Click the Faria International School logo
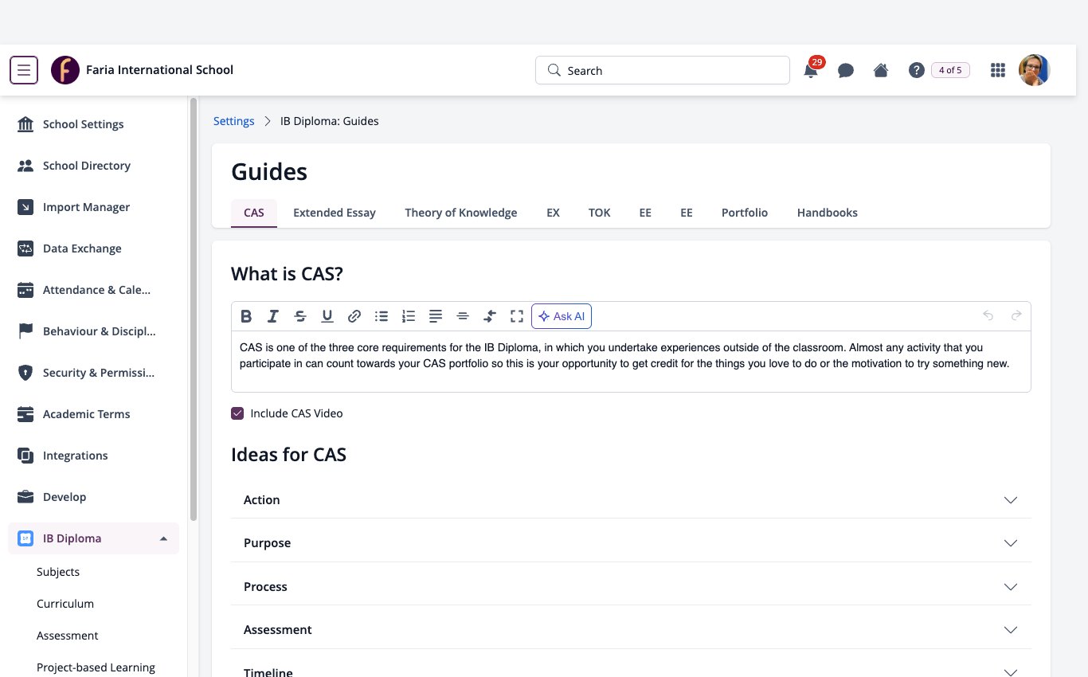Viewport: 1088px width, 677px height. click(65, 70)
